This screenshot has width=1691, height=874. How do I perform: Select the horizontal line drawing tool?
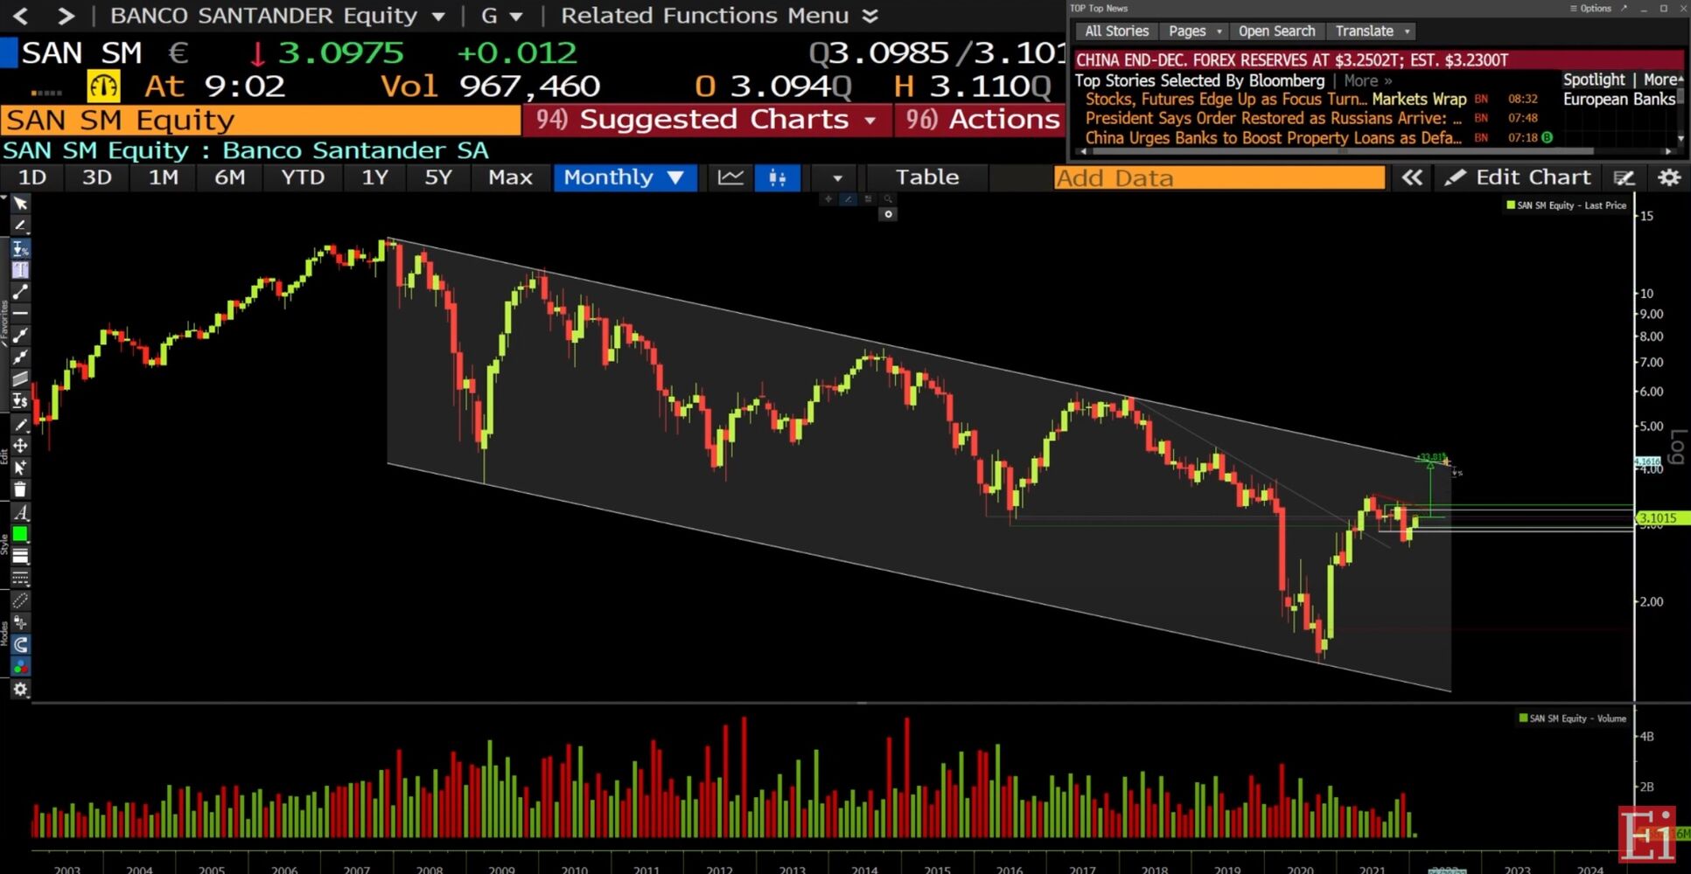[20, 313]
